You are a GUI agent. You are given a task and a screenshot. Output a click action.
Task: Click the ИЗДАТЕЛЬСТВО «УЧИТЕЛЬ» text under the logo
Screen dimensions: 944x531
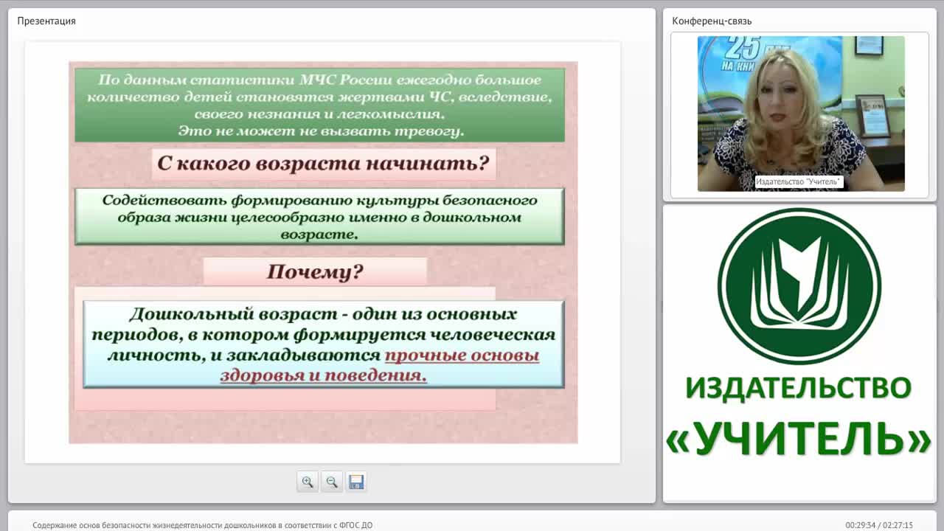click(x=799, y=417)
